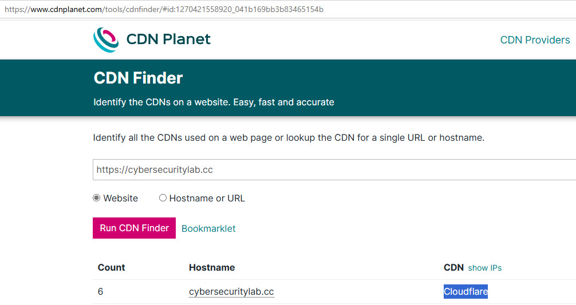Choose the Hostname or URL radio button
The height and width of the screenshot is (305, 576).
point(163,198)
